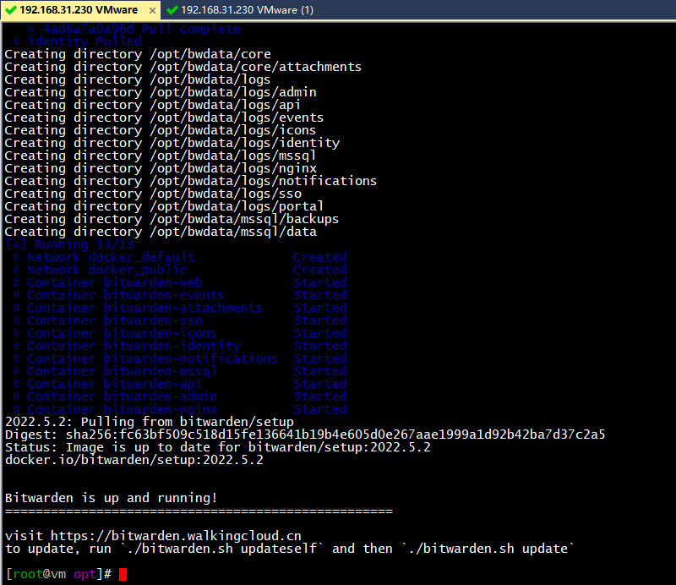Click green check icon on first tab
The image size is (676, 585).
pos(11,10)
